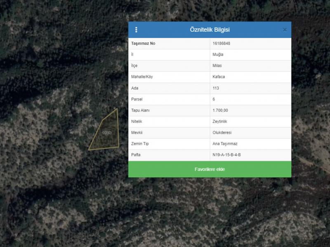The width and height of the screenshot is (330, 247).
Task: Click the Parsel value 6
Action: [x=214, y=99]
